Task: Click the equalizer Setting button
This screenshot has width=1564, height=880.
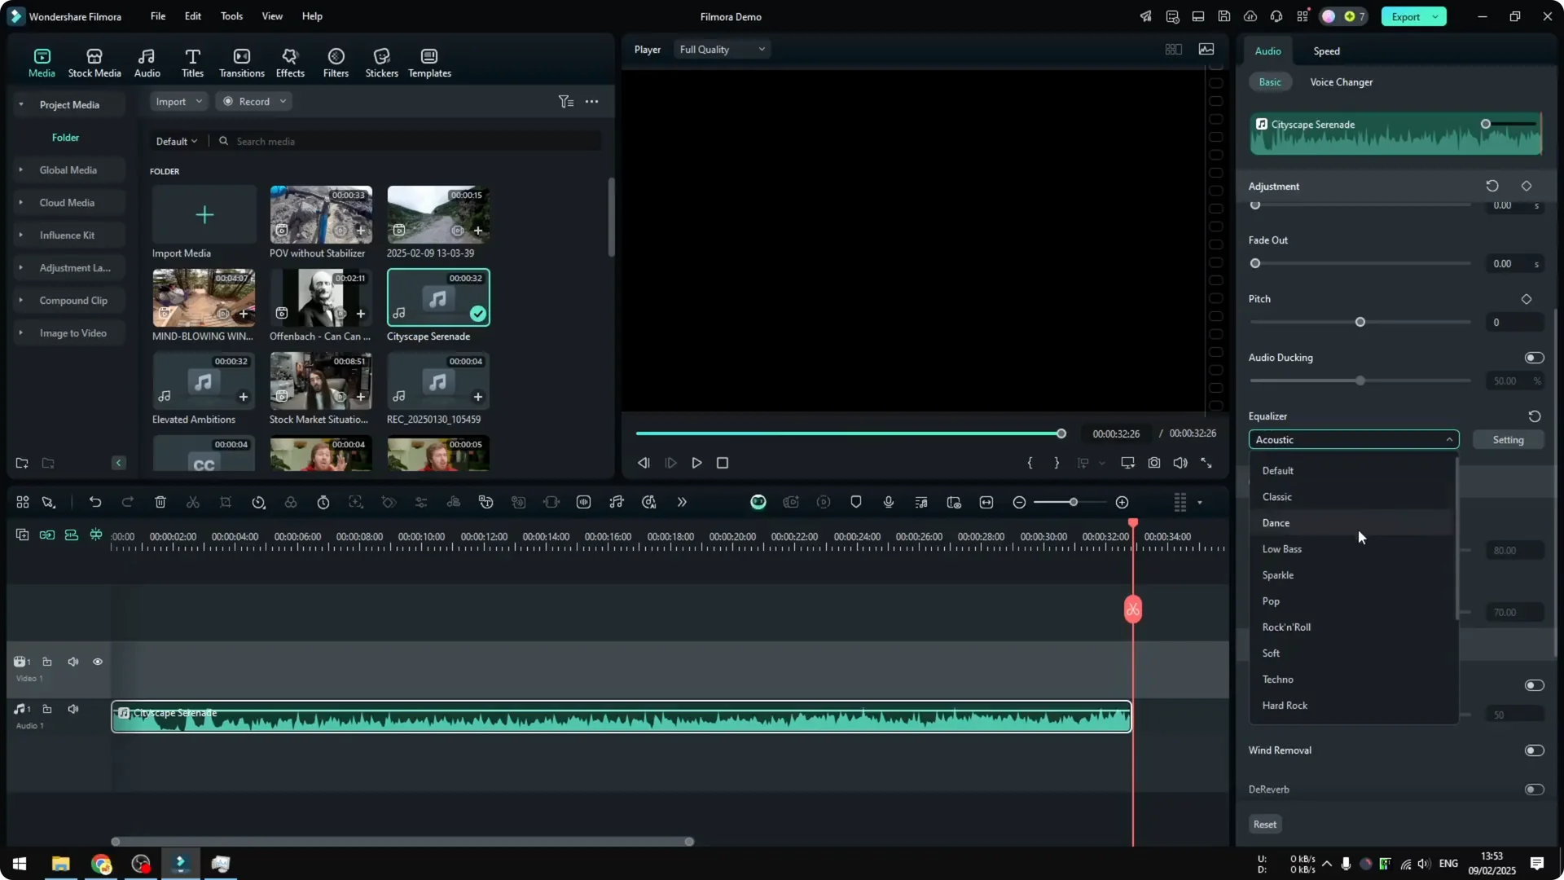Action: click(x=1508, y=439)
